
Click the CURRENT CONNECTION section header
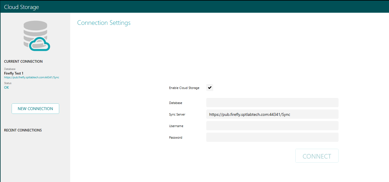tap(23, 61)
